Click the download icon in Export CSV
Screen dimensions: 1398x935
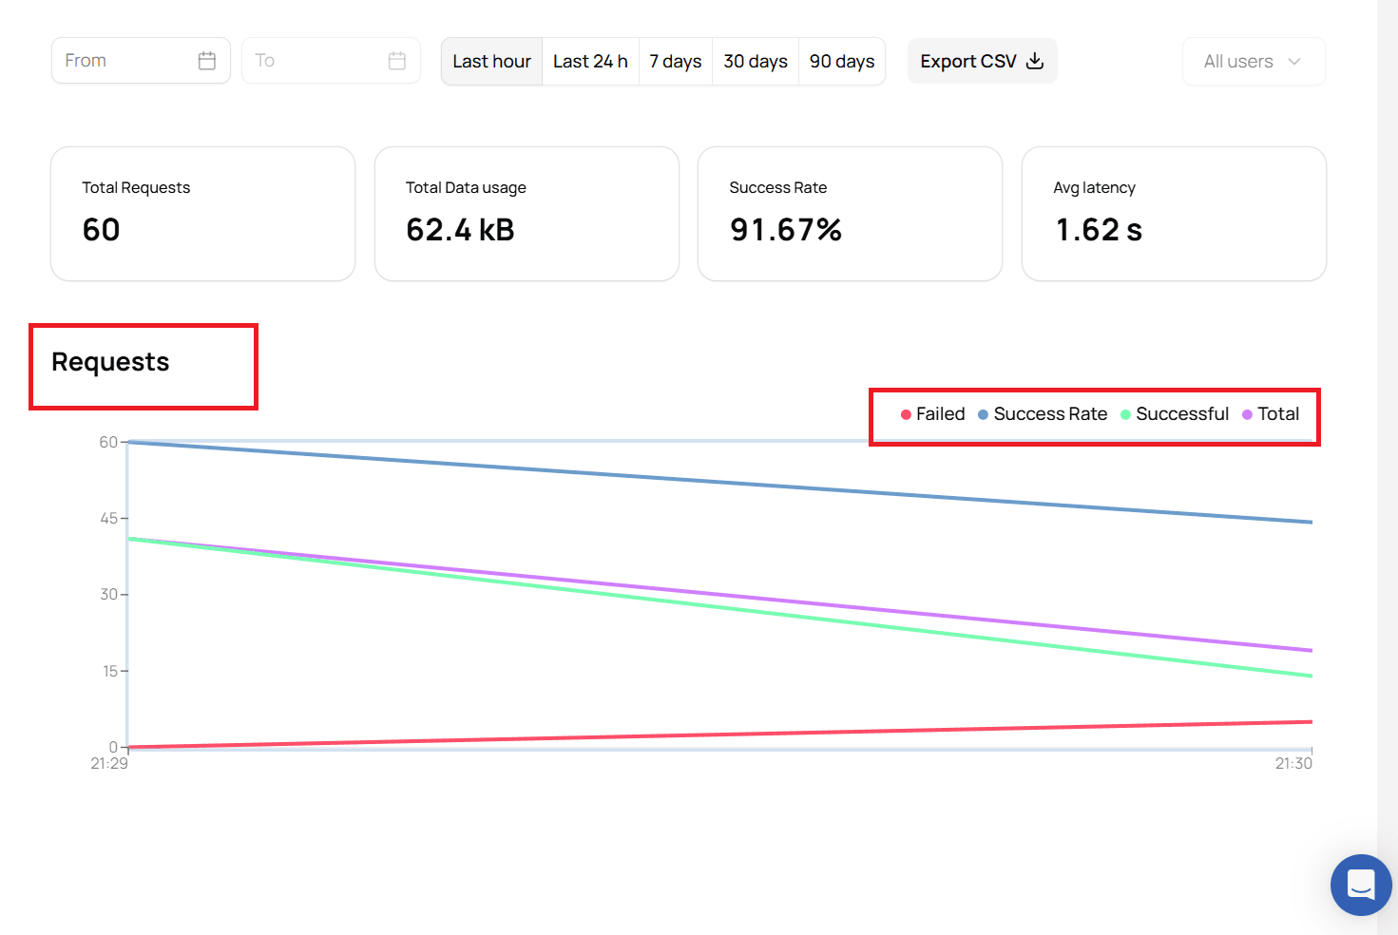coord(1035,61)
